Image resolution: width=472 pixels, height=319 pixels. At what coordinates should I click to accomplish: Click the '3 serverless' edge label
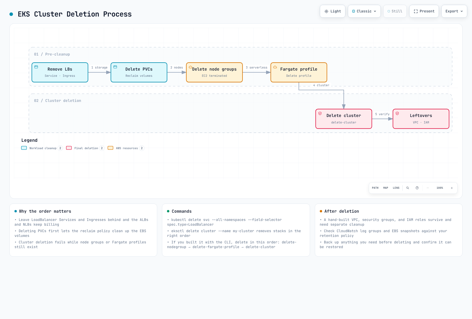click(x=257, y=68)
